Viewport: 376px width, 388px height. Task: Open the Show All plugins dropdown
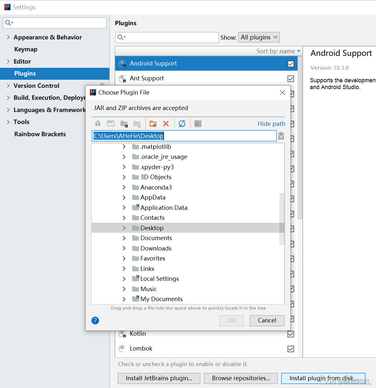point(259,37)
